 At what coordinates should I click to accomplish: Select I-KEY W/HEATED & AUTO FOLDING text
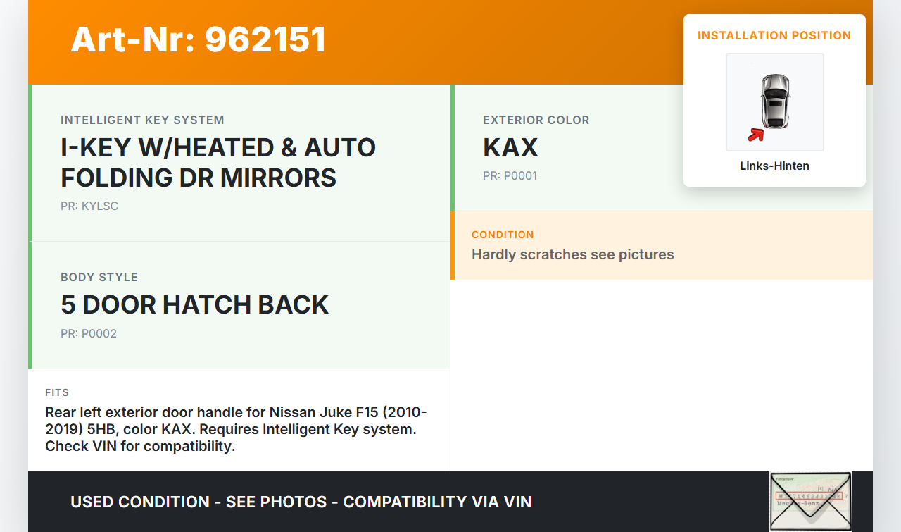pos(218,163)
